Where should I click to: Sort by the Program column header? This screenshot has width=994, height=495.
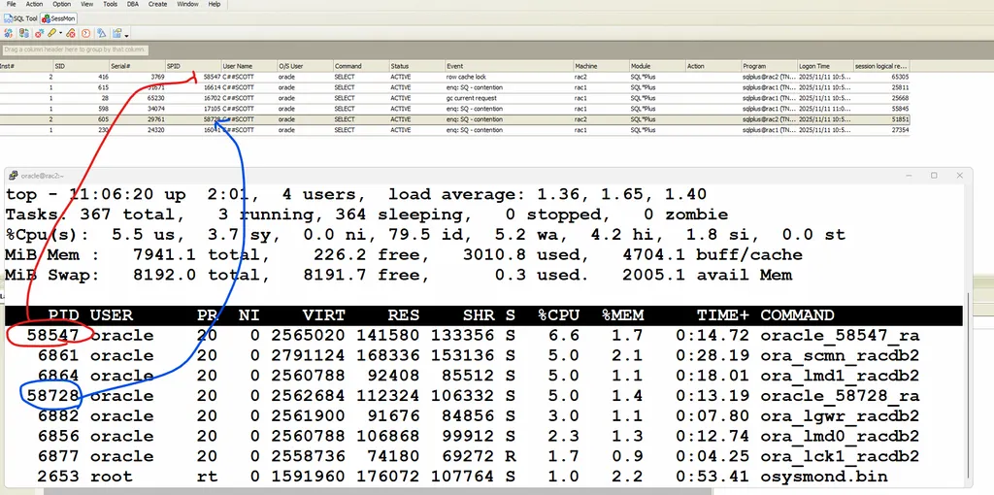(769, 66)
